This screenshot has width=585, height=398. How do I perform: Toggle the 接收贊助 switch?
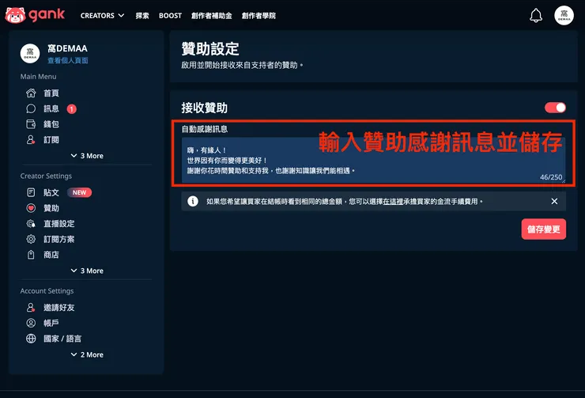(555, 108)
